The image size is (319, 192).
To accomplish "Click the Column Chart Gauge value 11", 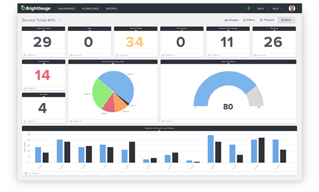I will click(x=227, y=42).
